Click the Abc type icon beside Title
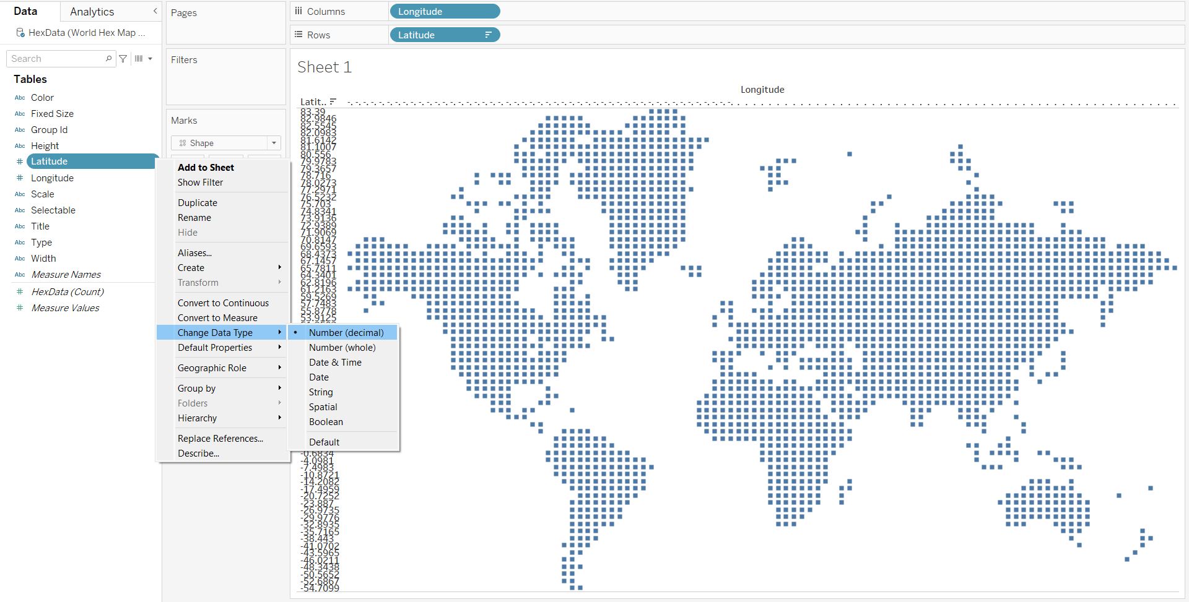 coord(20,226)
